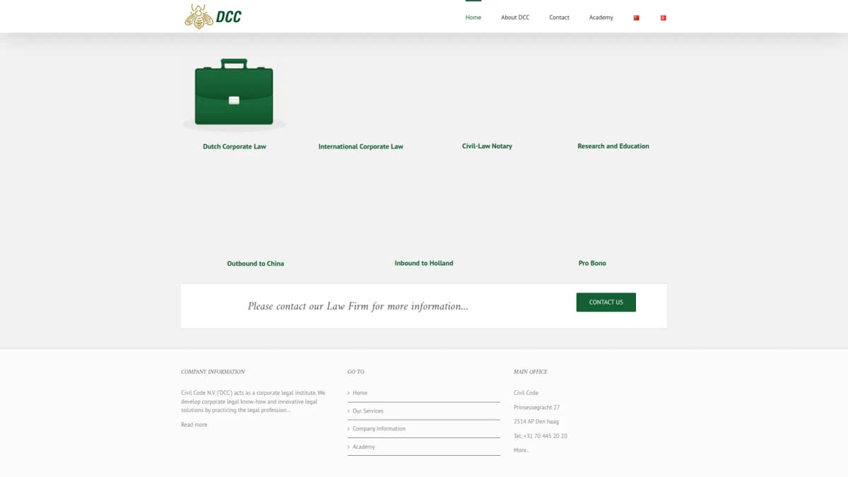Click Company Information in footer Go To list
This screenshot has width=848, height=477.
[379, 429]
